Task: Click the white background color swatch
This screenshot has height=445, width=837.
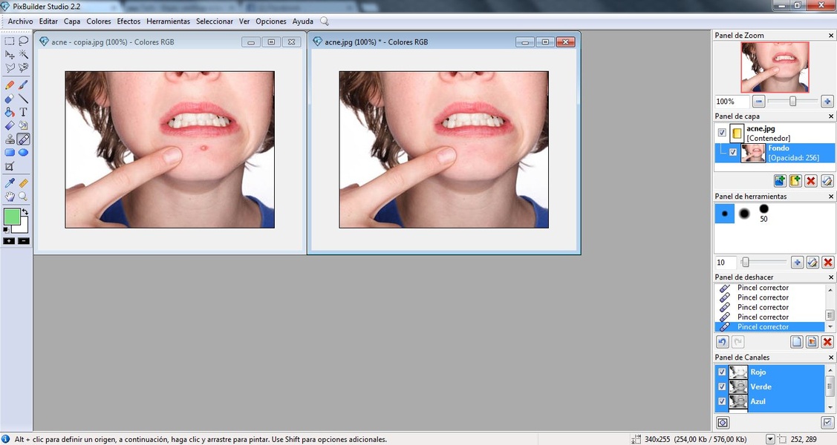Action: coord(22,227)
